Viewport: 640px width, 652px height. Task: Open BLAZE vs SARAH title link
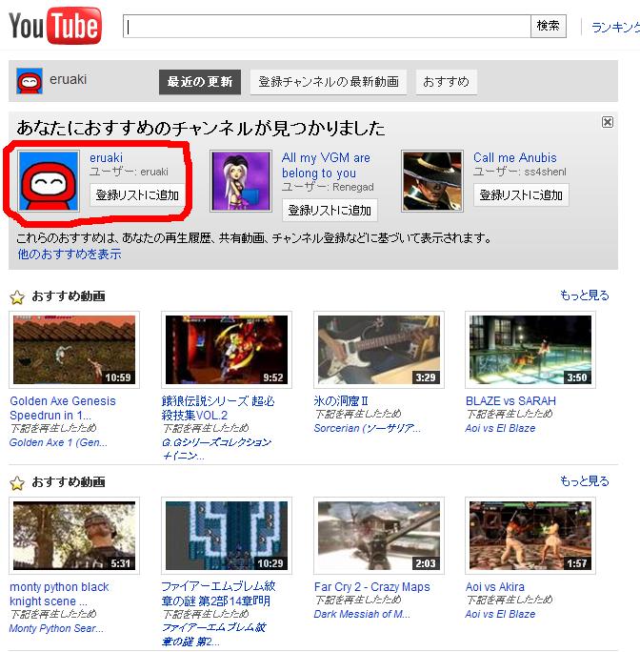pyautogui.click(x=510, y=401)
